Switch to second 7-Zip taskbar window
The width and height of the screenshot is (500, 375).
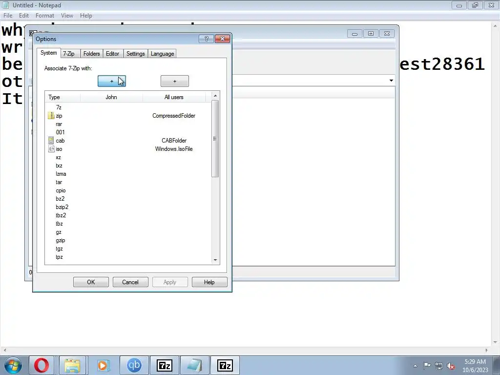[x=225, y=365]
